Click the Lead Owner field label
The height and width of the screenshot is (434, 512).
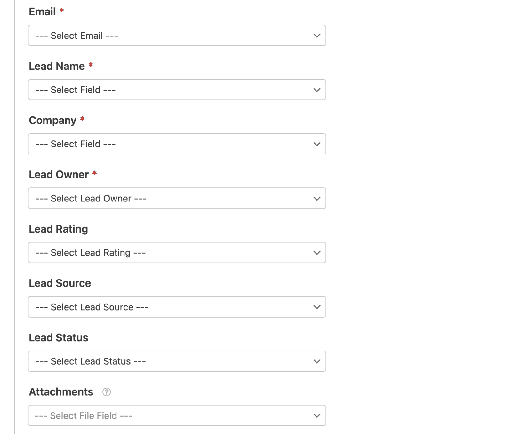point(59,175)
